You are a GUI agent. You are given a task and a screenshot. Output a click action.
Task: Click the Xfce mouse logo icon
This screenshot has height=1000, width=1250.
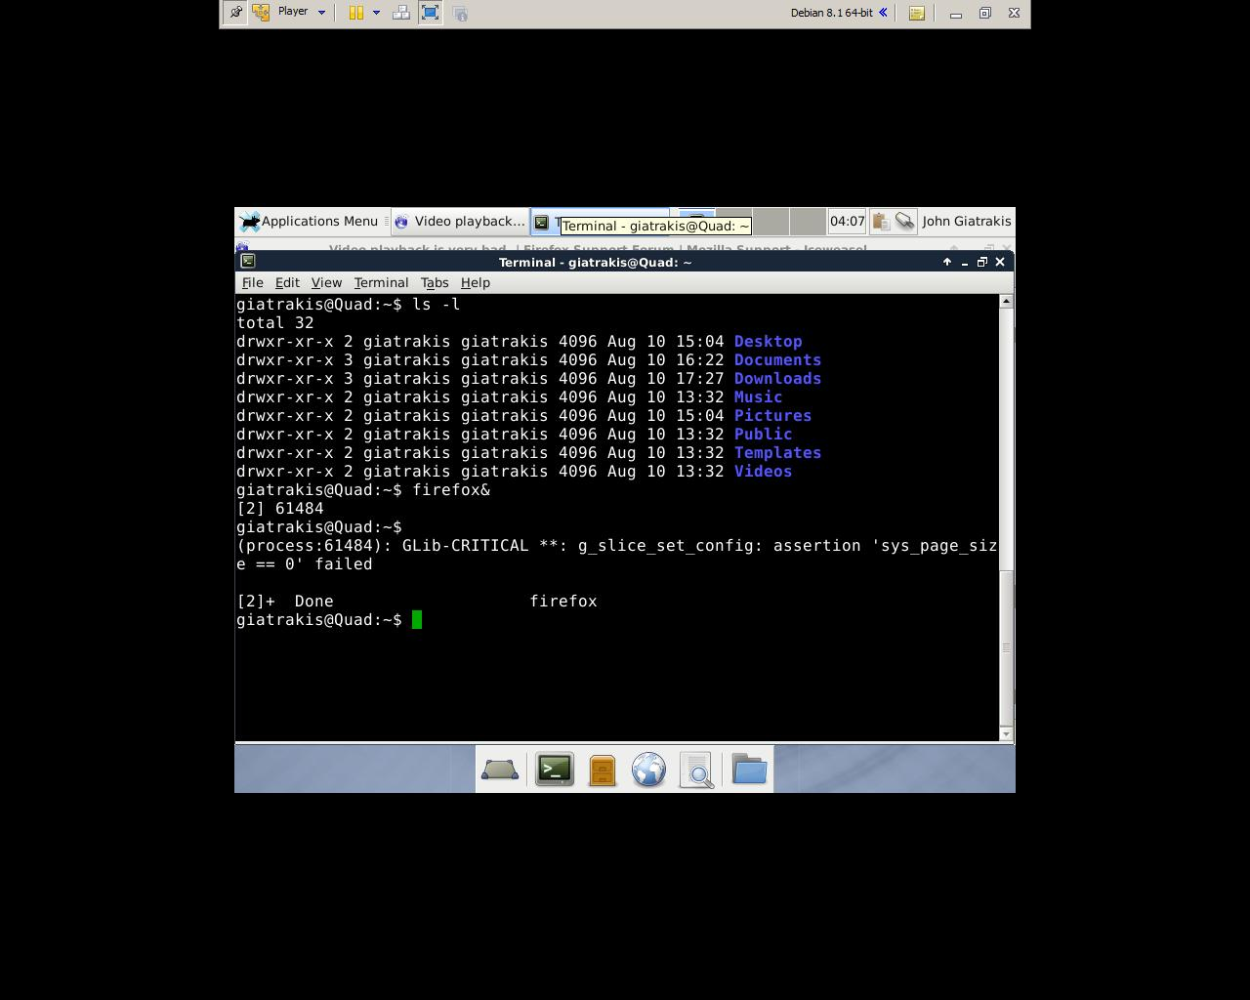249,222
